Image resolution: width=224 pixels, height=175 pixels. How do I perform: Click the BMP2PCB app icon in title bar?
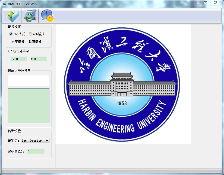tap(4, 4)
